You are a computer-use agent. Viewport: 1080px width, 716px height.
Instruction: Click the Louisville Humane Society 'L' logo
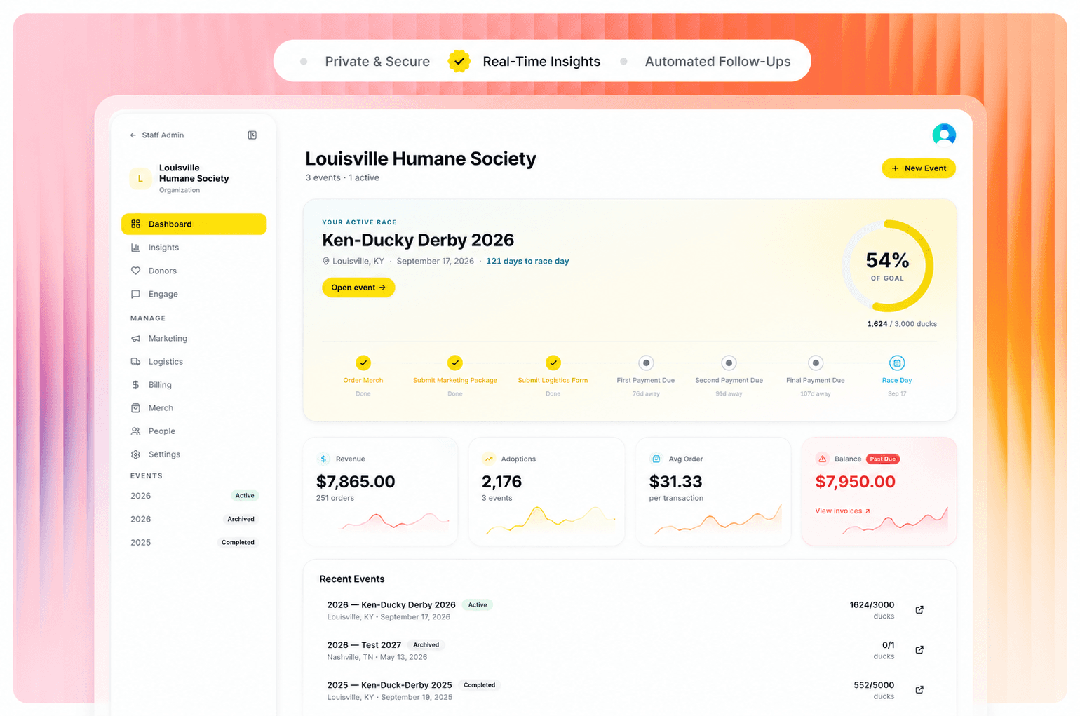[x=140, y=179]
